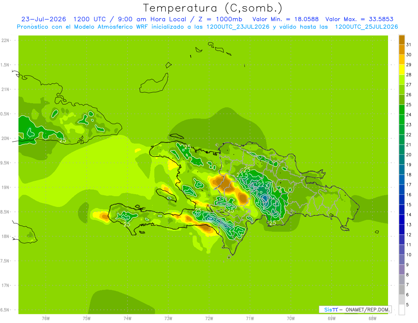Click the Valor Min. = 18.0588 text

[x=285, y=19]
